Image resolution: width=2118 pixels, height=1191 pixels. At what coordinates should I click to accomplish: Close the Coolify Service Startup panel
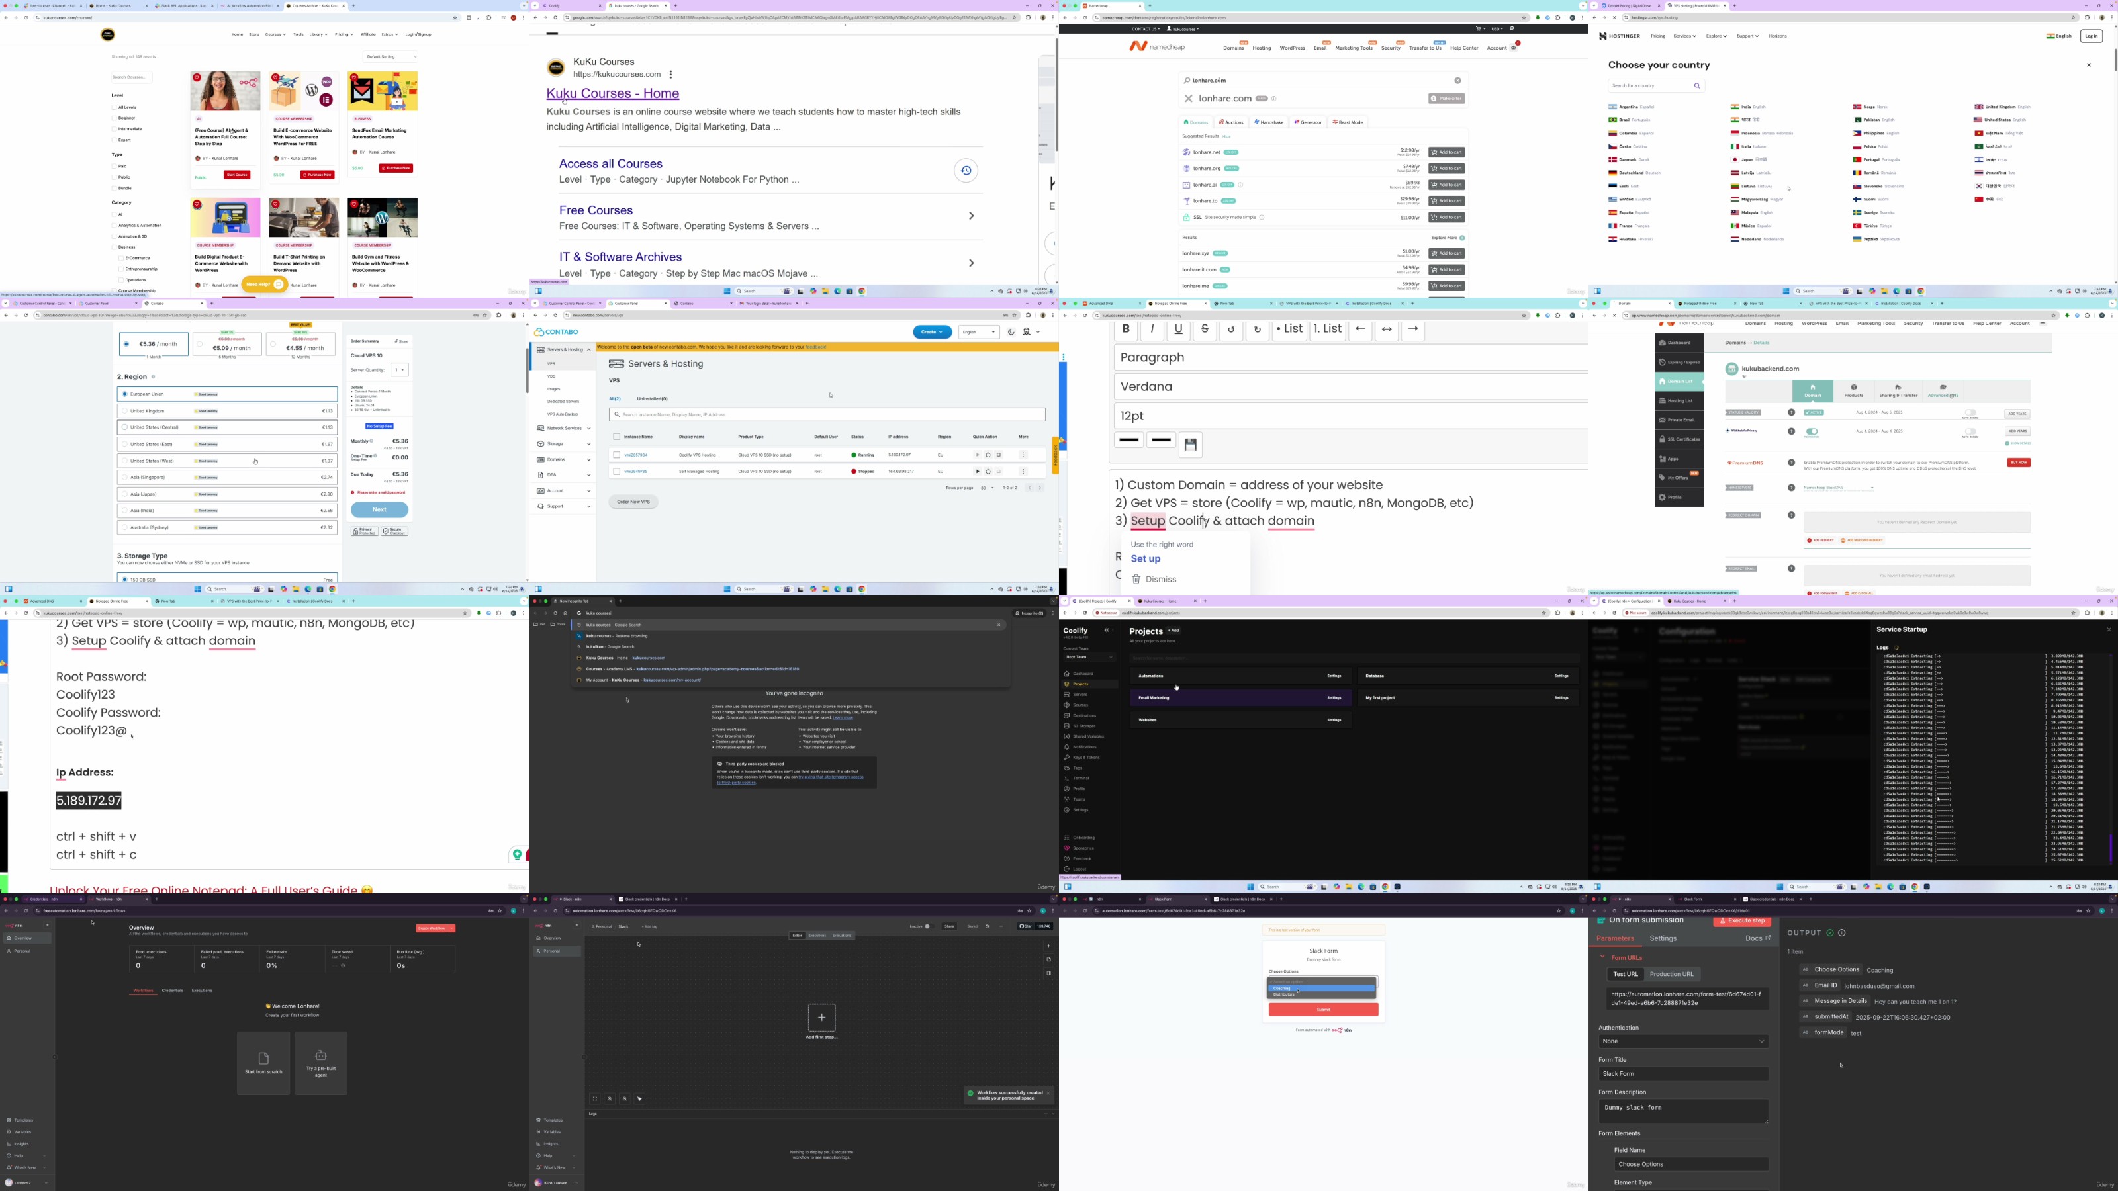tap(2108, 630)
